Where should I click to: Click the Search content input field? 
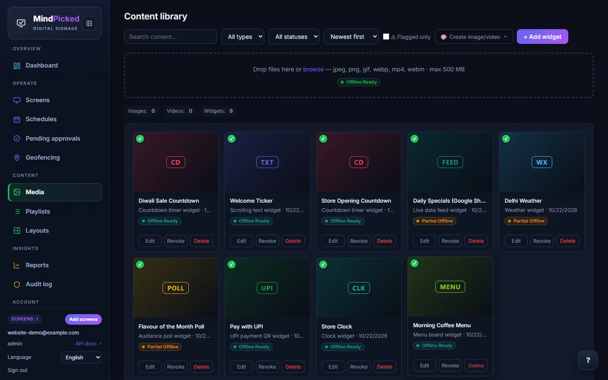coord(171,37)
